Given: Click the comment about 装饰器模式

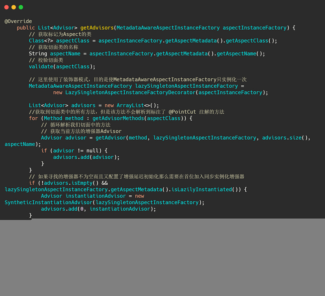Looking at the screenshot, I should [x=138, y=80].
